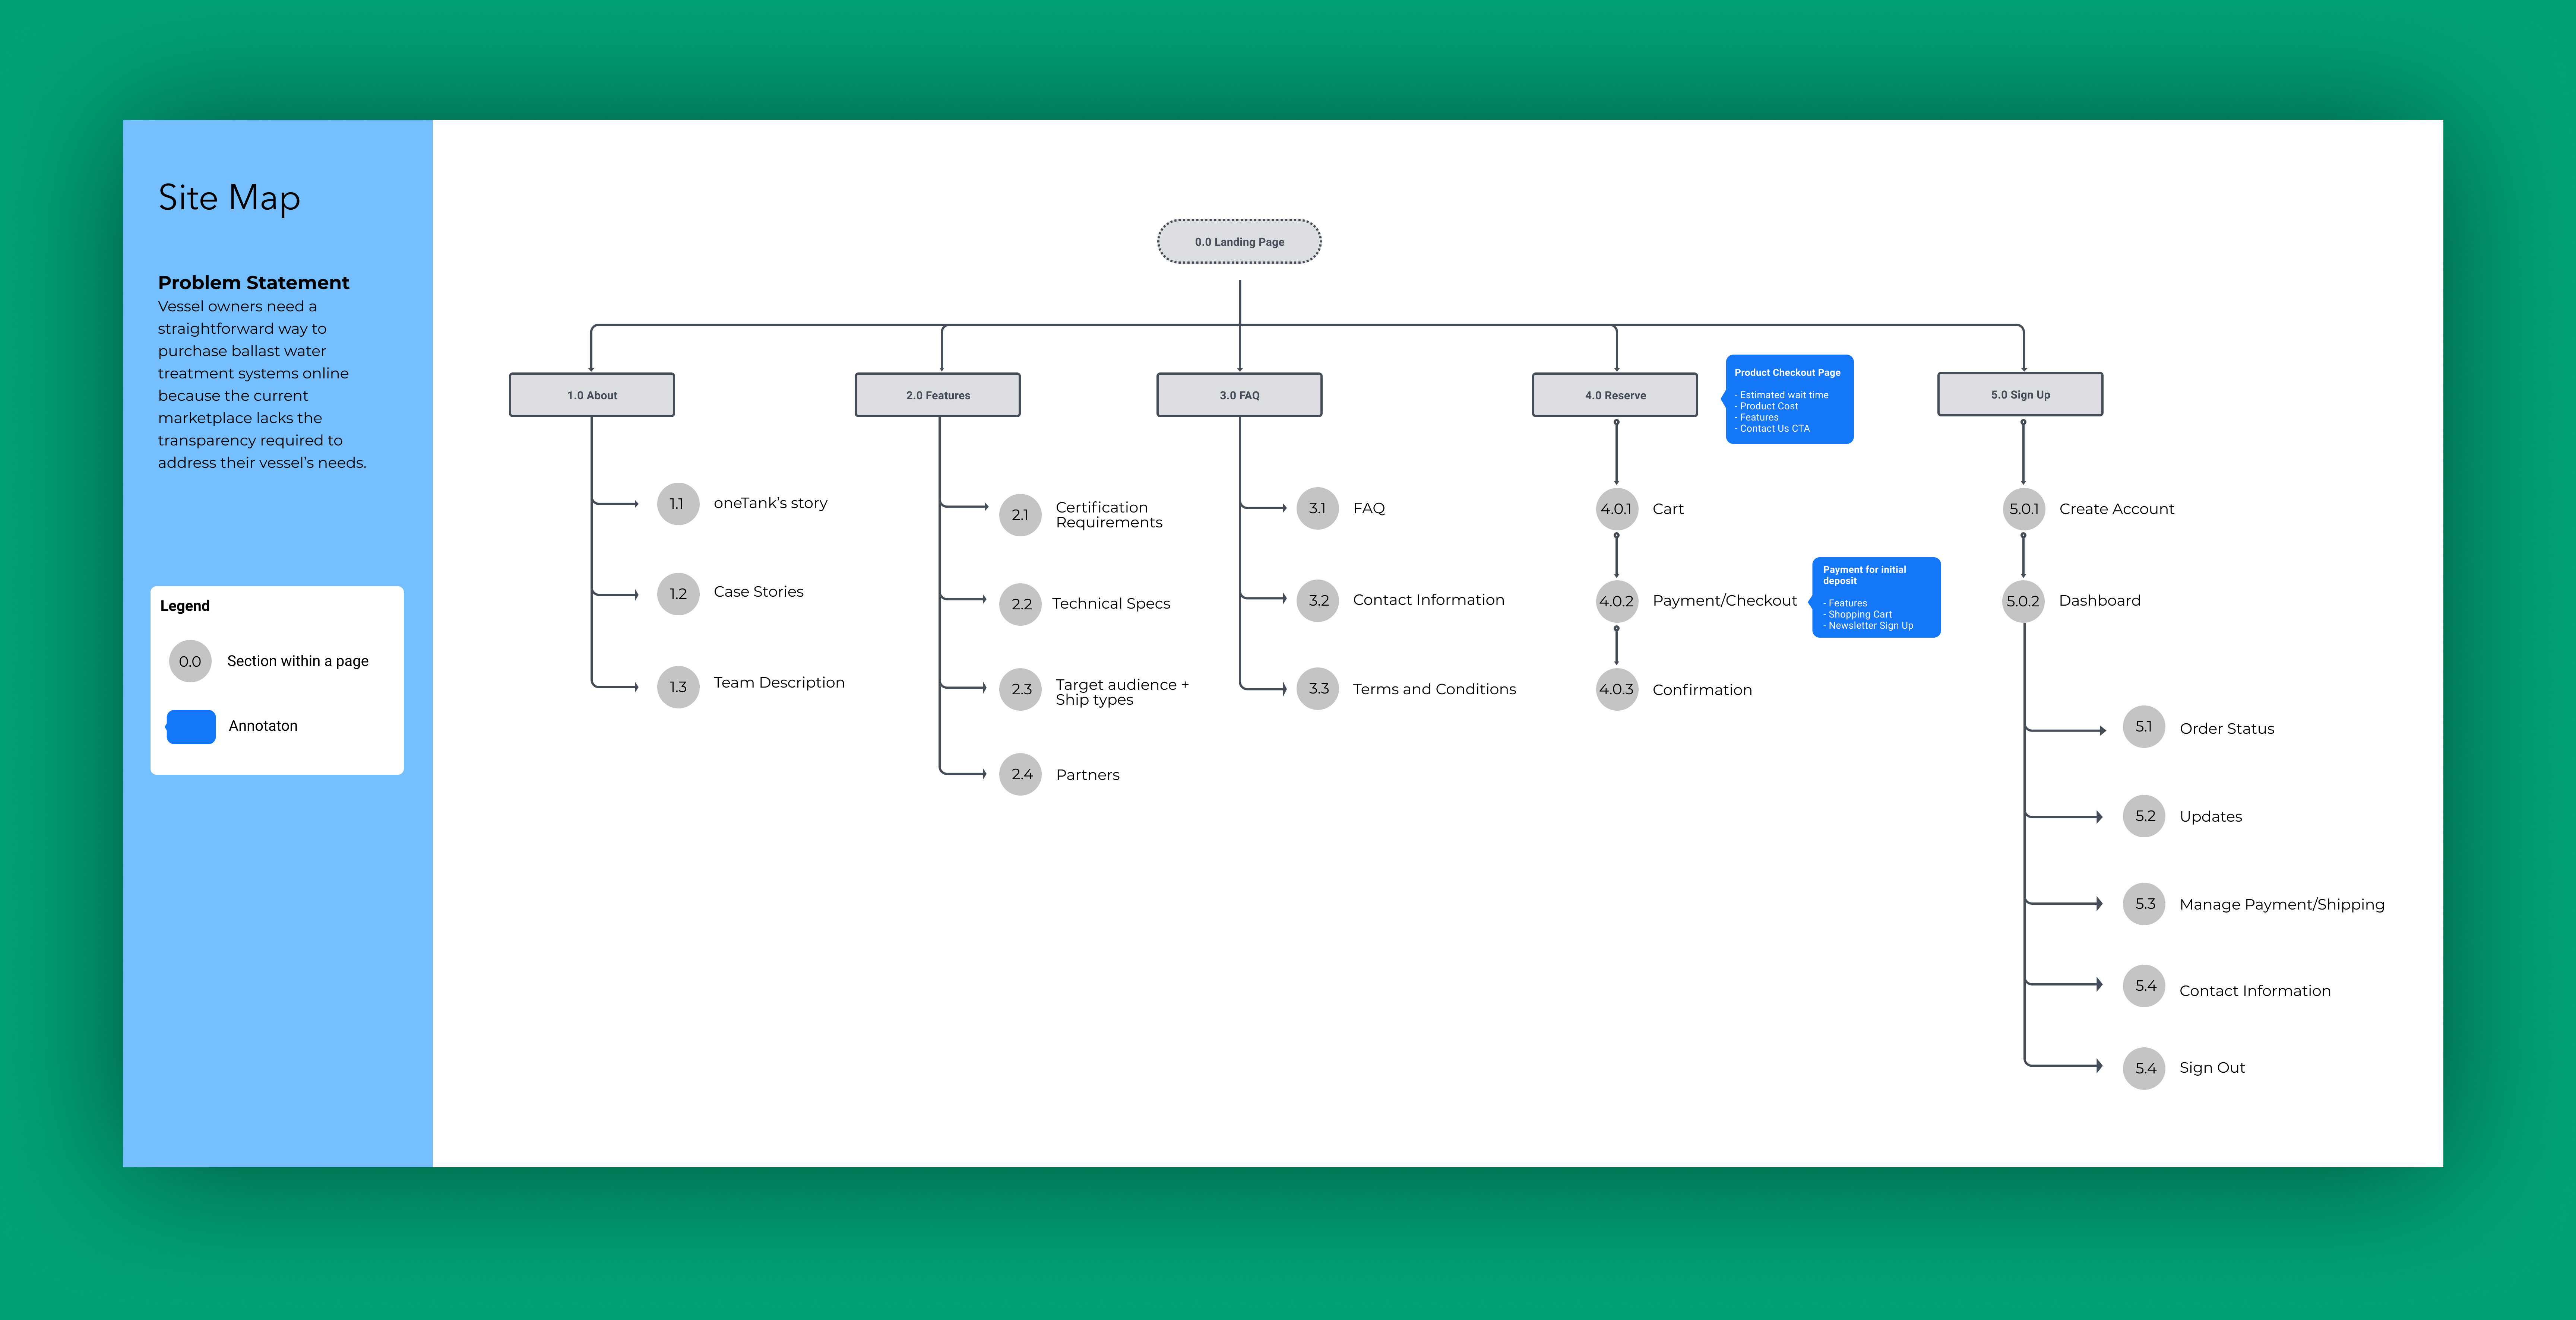
Task: Click the "Order Status" label
Action: tap(2226, 729)
